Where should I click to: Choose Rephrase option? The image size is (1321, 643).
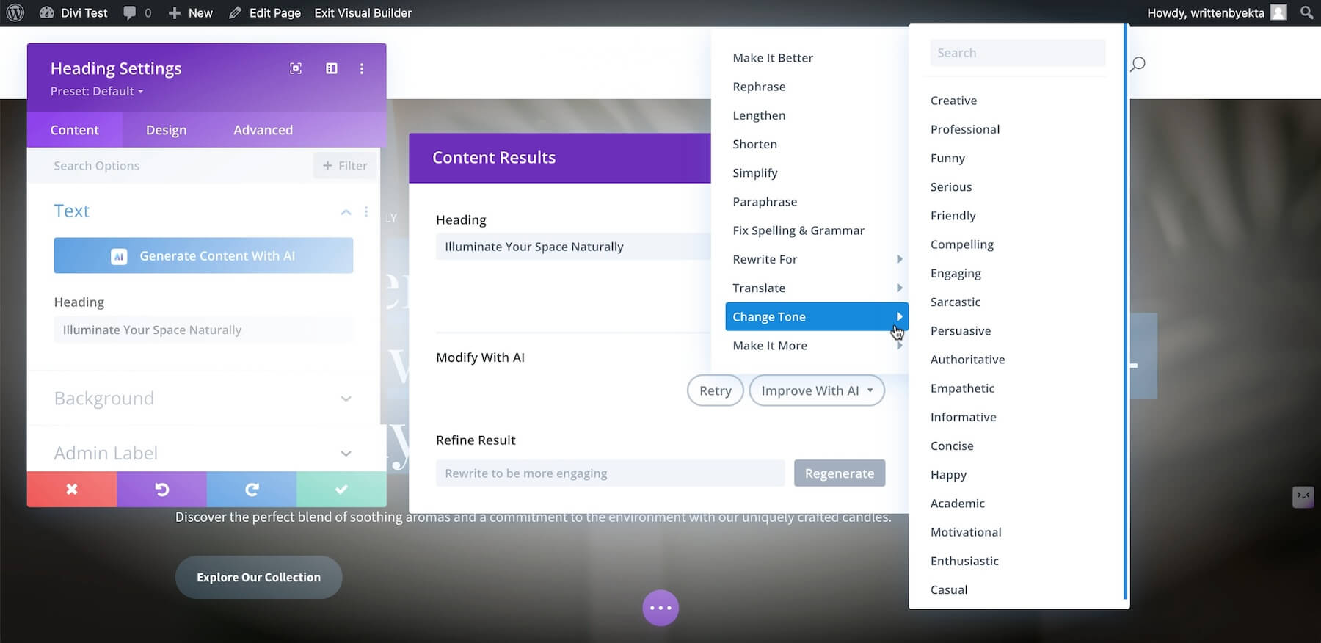(759, 87)
